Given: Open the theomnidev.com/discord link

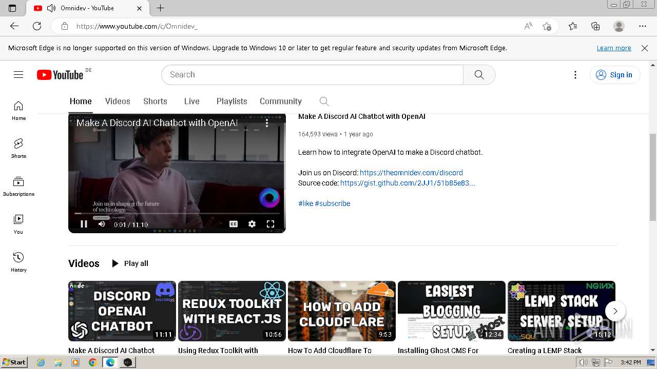Looking at the screenshot, I should [411, 173].
